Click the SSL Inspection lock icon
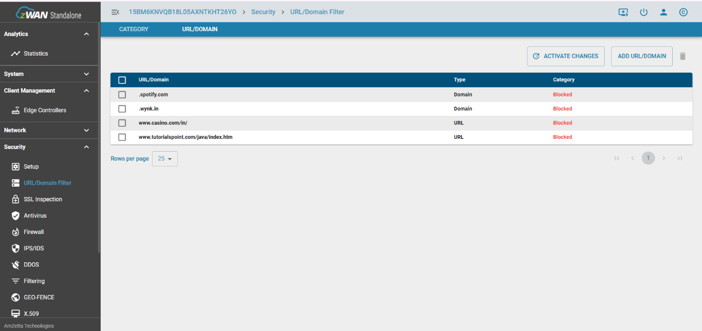 tap(16, 199)
